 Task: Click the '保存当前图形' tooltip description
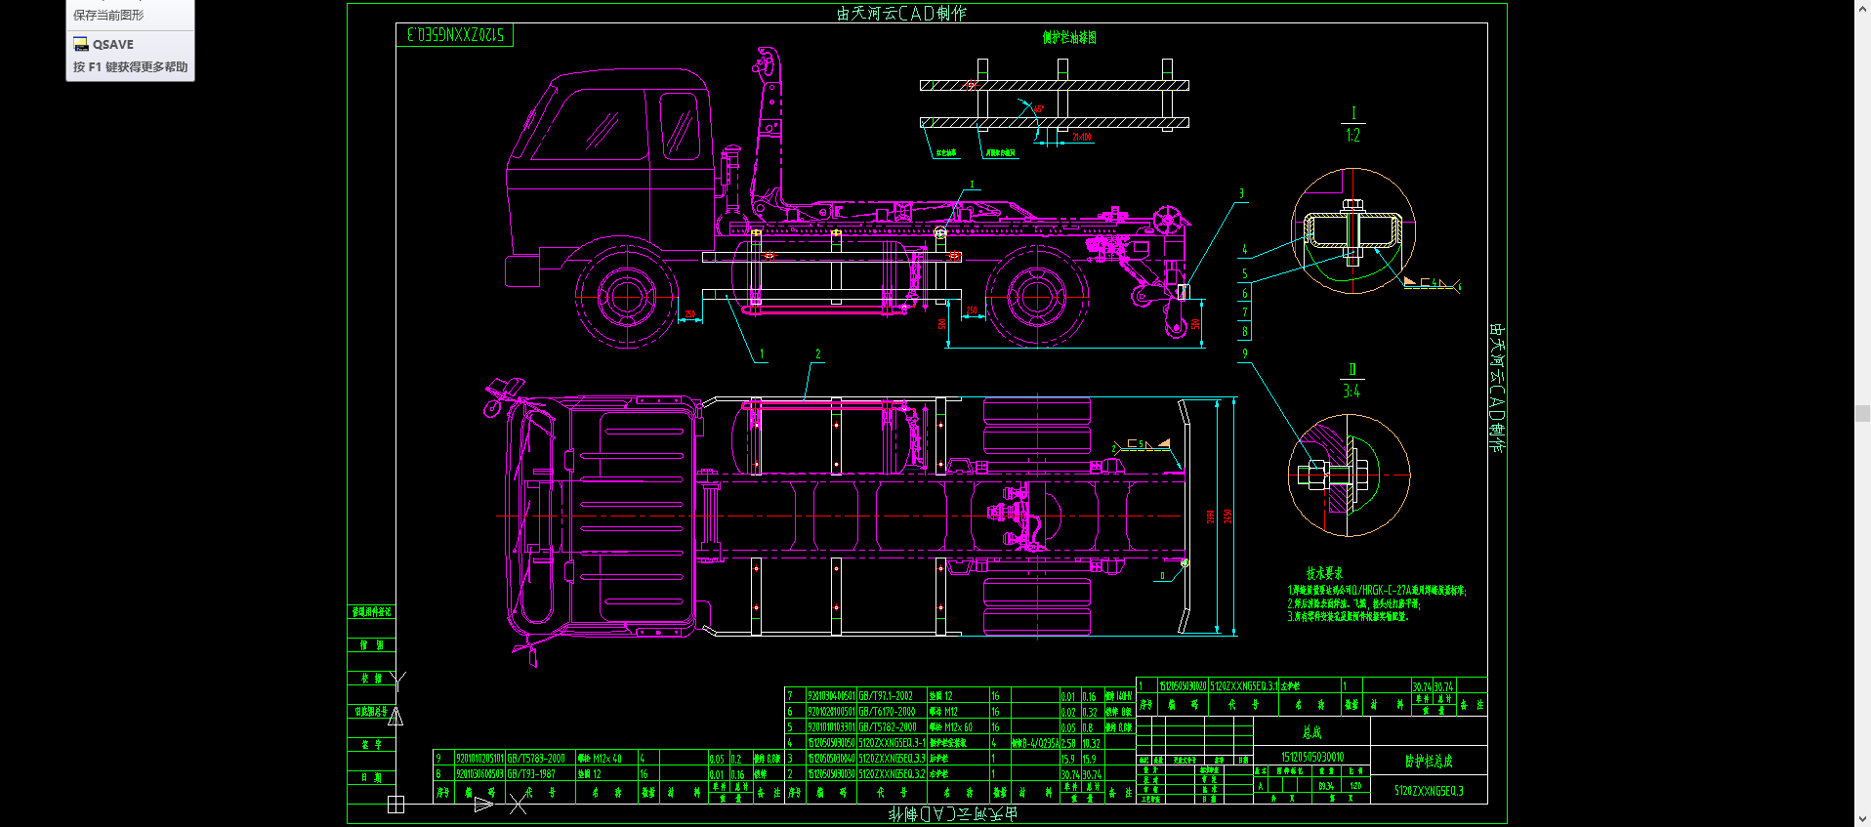[x=108, y=15]
